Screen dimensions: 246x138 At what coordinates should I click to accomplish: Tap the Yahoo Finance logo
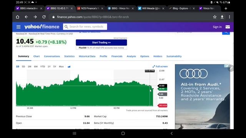(42, 27)
